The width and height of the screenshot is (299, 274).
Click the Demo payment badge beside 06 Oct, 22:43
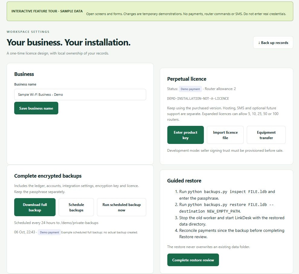pyautogui.click(x=50, y=232)
